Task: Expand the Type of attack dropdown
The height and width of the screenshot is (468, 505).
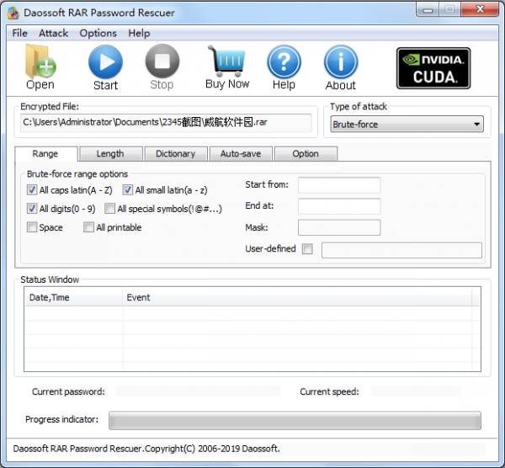Action: 407,124
